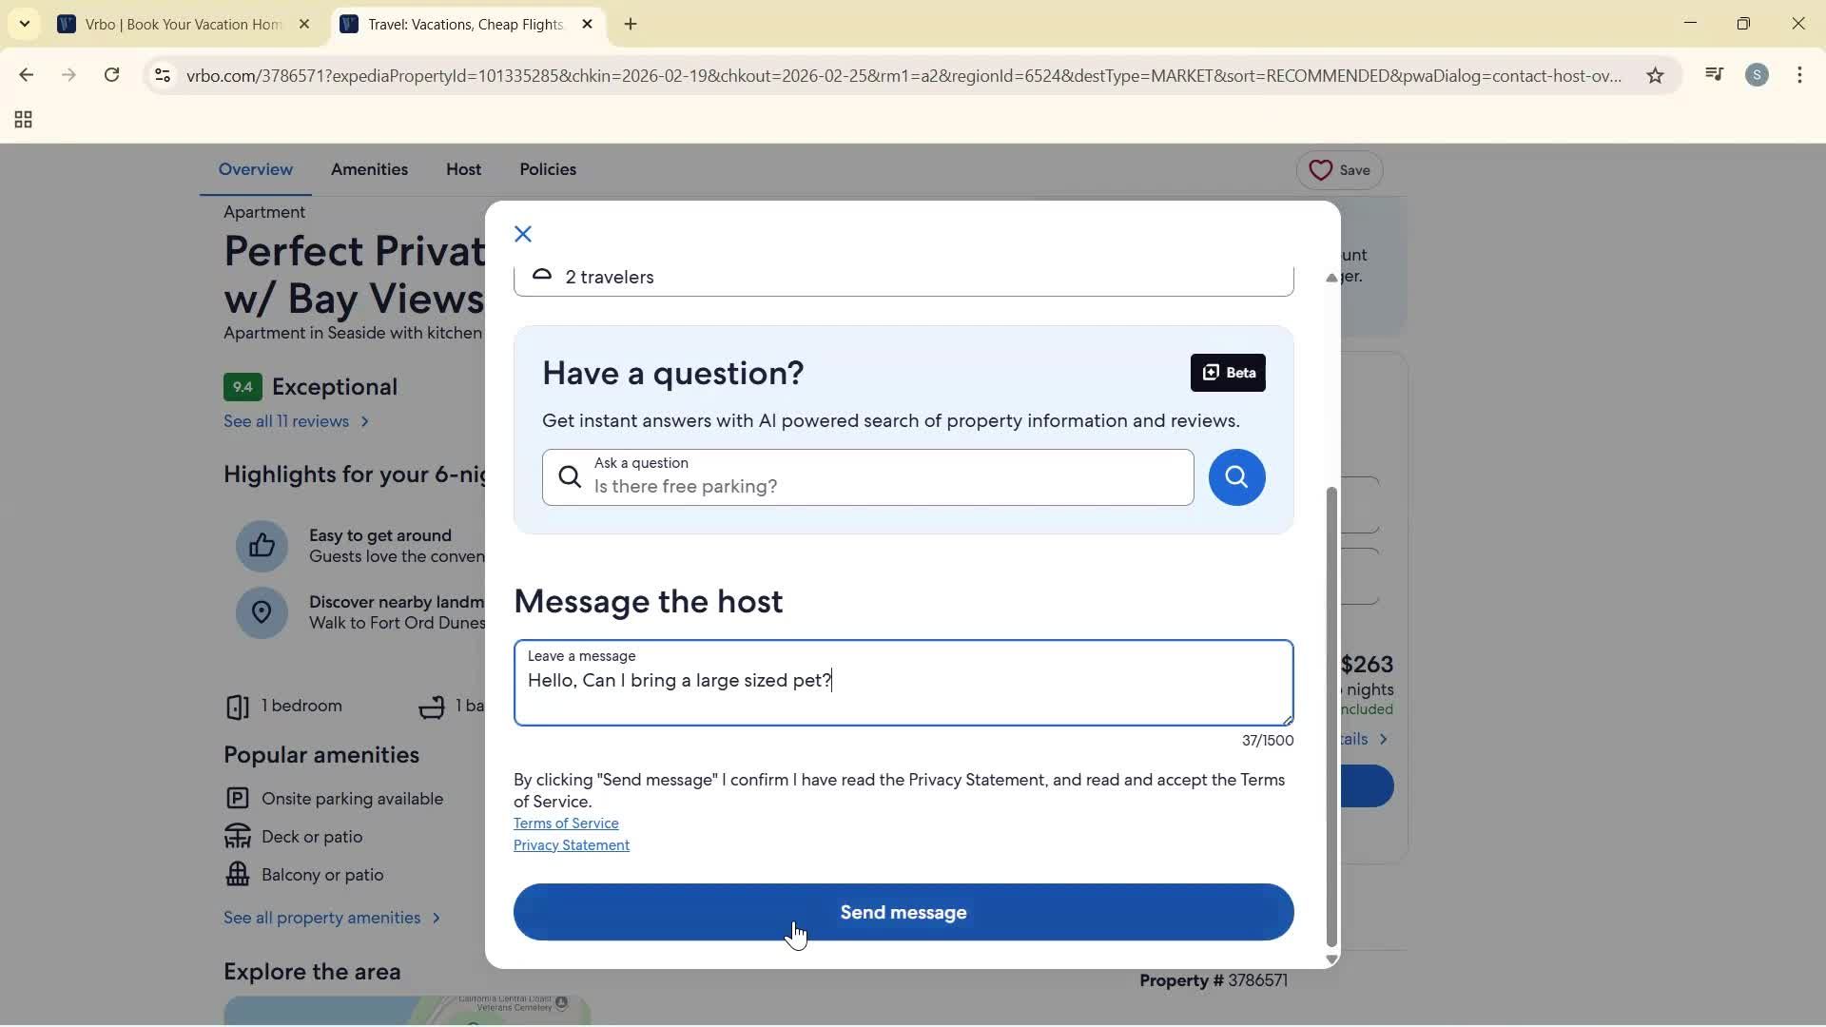Open Chrome's three-dot menu
1826x1027 pixels.
[x=1799, y=76]
